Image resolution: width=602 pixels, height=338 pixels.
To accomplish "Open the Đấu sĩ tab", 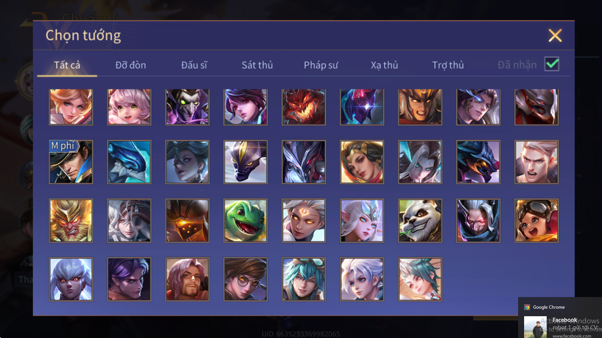I will point(194,65).
